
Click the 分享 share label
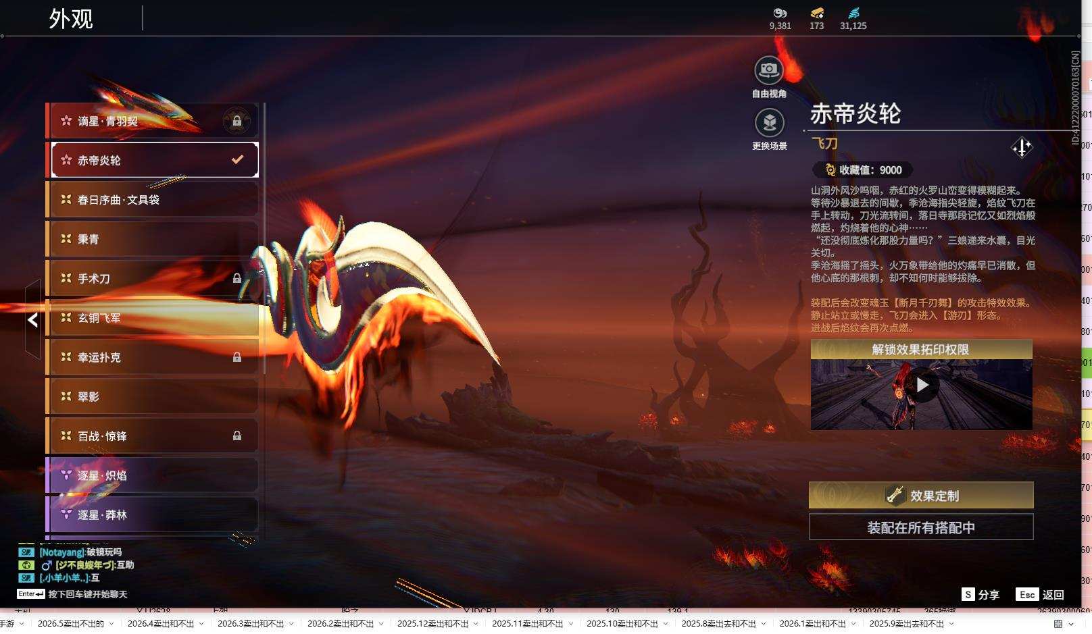click(989, 595)
